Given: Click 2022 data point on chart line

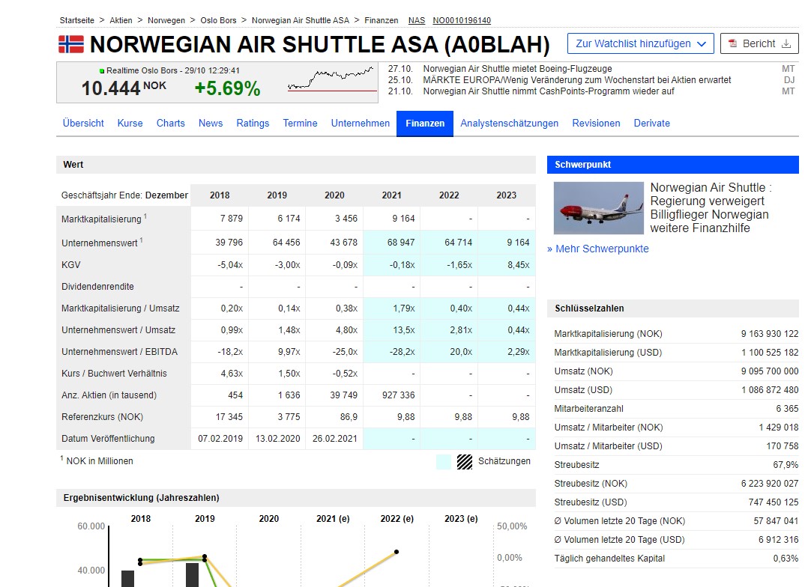Looking at the screenshot, I should click(397, 552).
